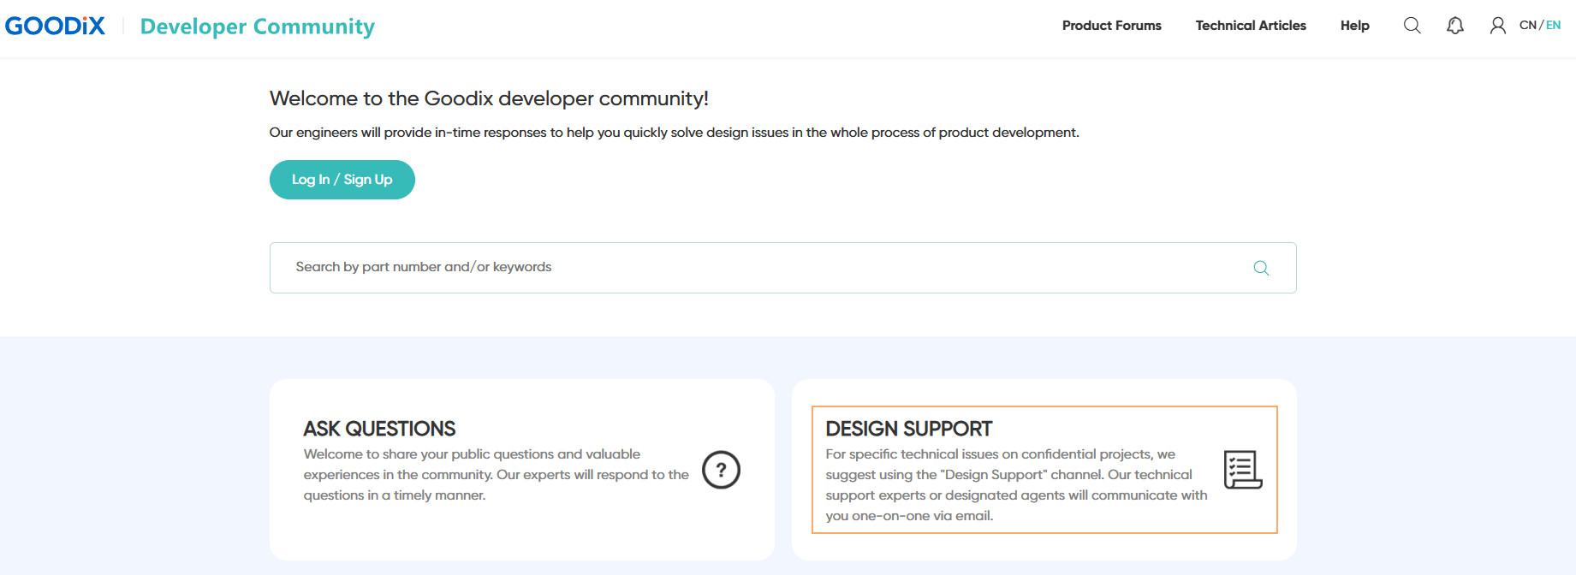Focus the part number search field

point(783,268)
